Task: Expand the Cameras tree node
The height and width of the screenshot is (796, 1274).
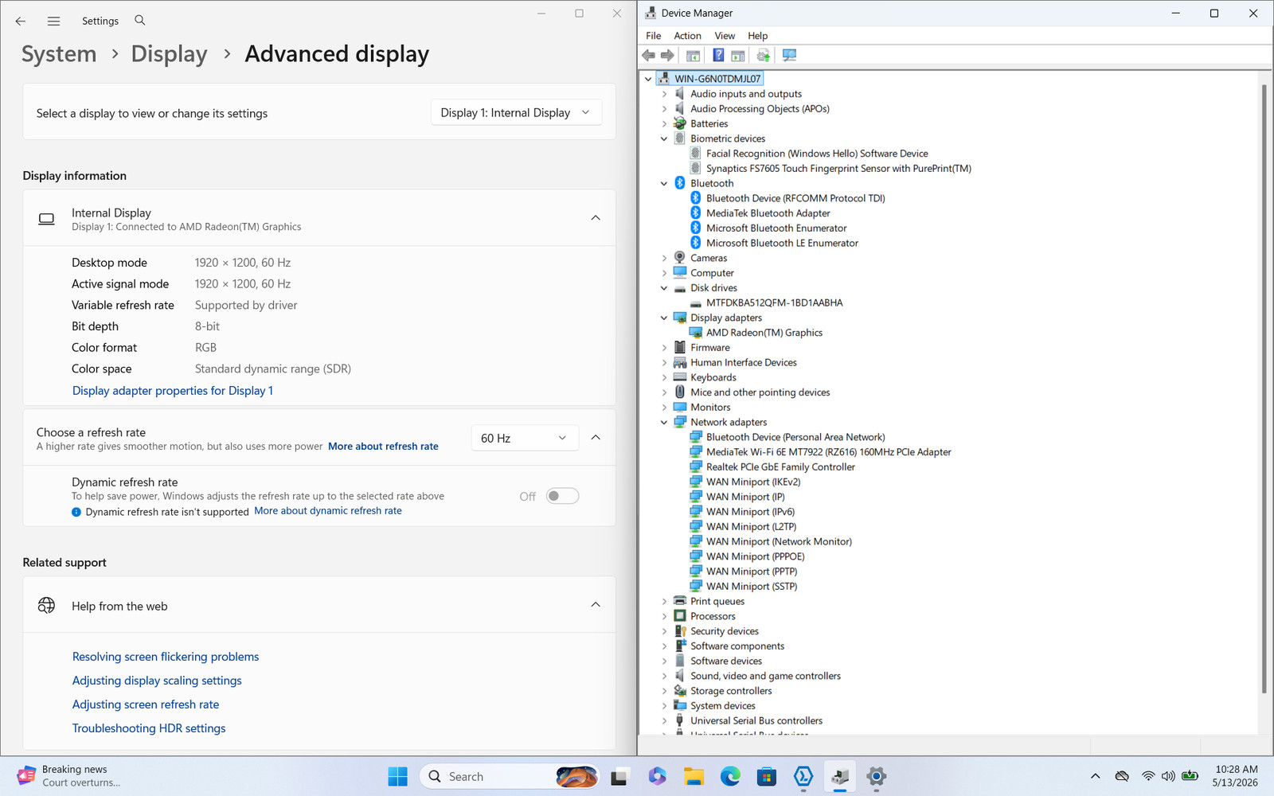Action: 664,258
